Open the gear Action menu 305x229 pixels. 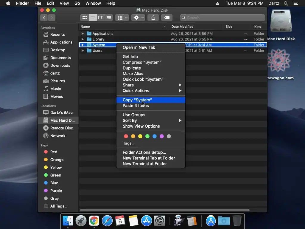[x=138, y=18]
